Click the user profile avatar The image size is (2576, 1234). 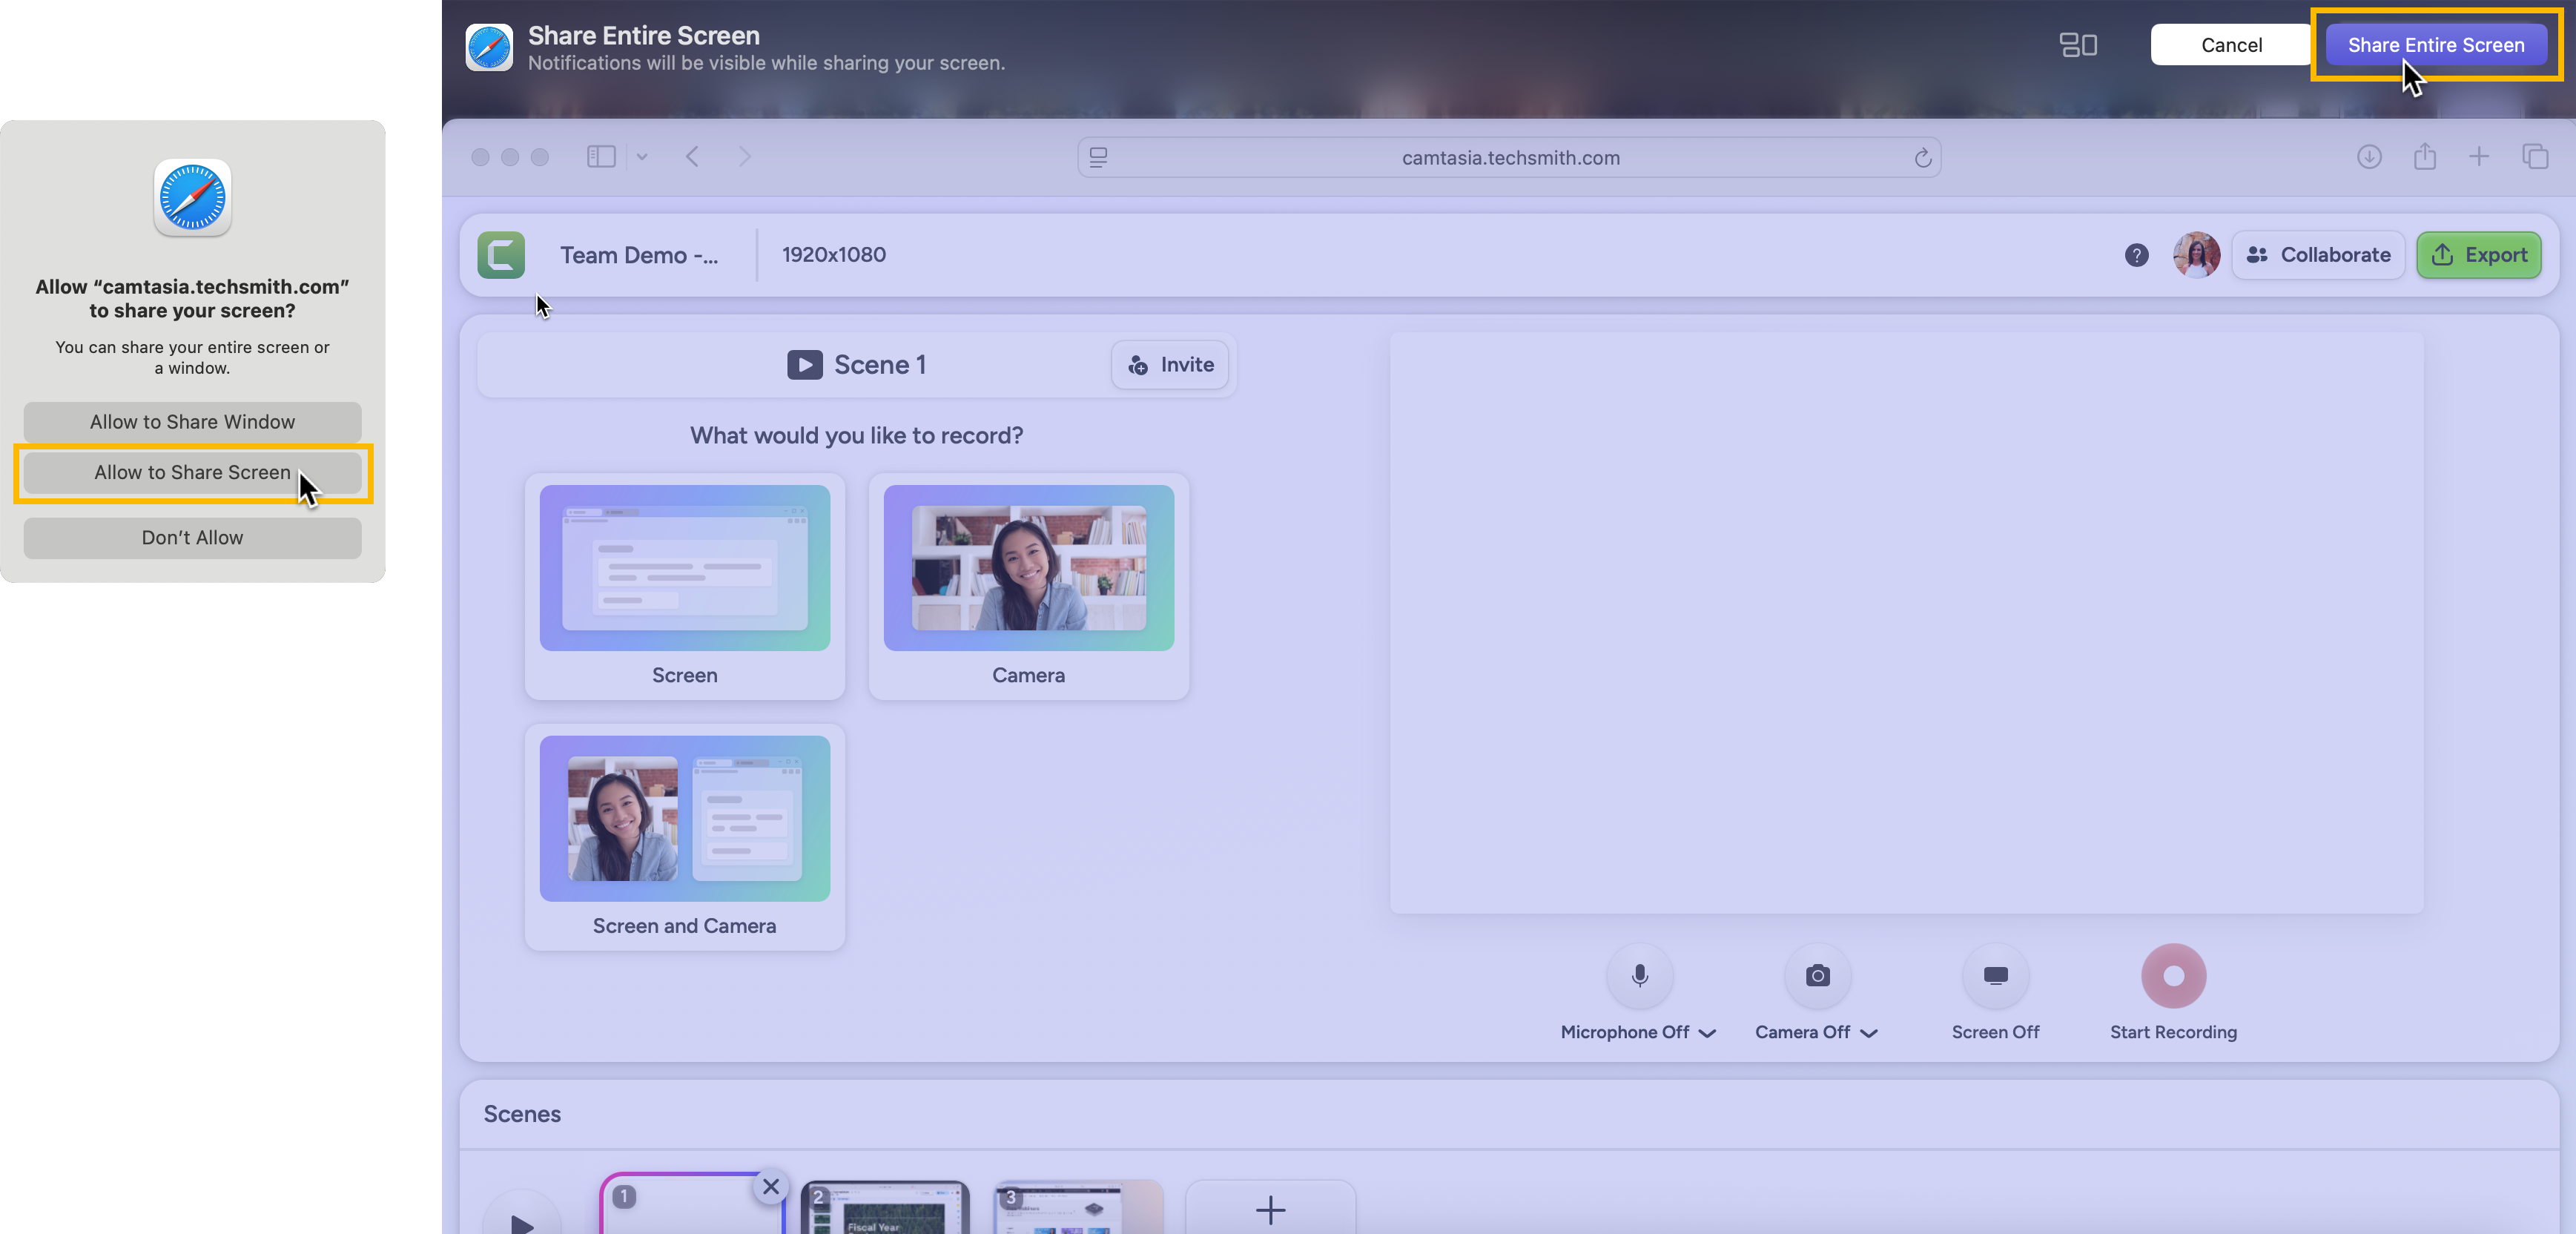2196,255
